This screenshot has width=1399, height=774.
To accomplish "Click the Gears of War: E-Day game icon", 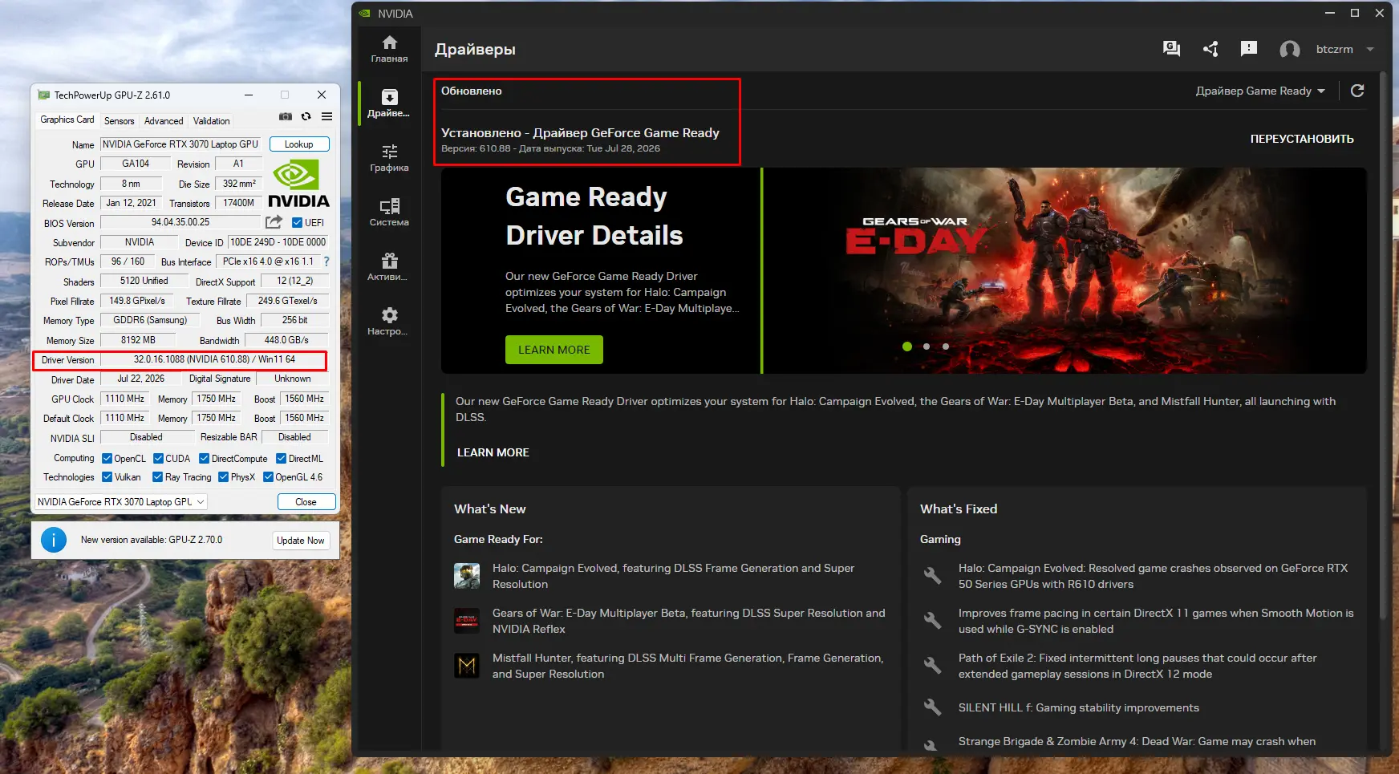I will pos(467,621).
